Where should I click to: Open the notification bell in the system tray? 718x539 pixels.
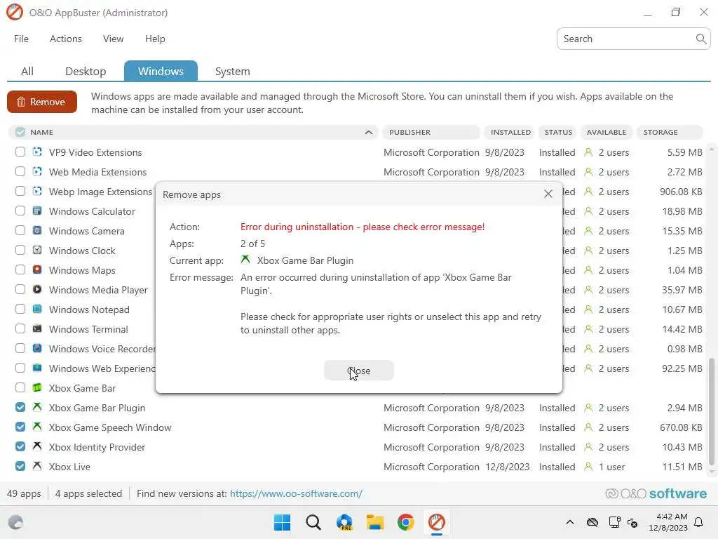coord(699,522)
